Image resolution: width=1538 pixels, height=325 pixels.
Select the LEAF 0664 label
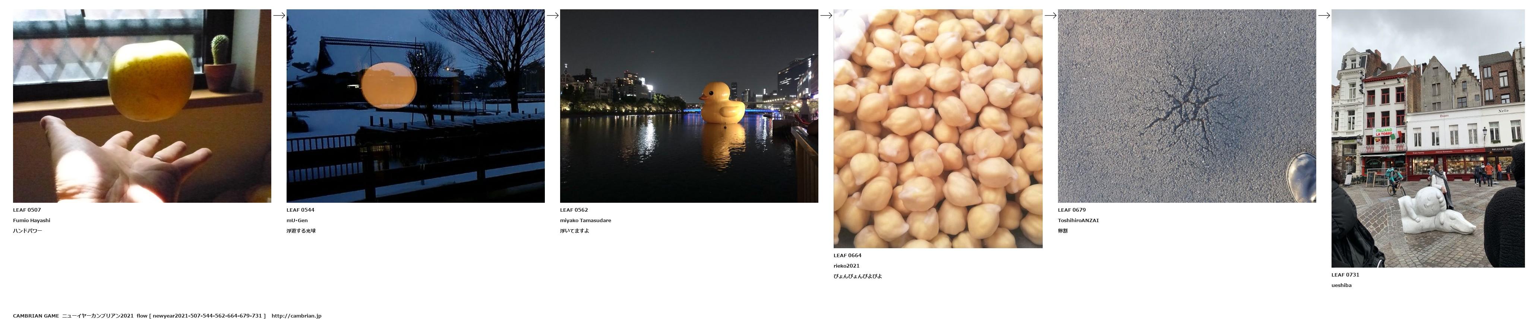click(x=847, y=256)
